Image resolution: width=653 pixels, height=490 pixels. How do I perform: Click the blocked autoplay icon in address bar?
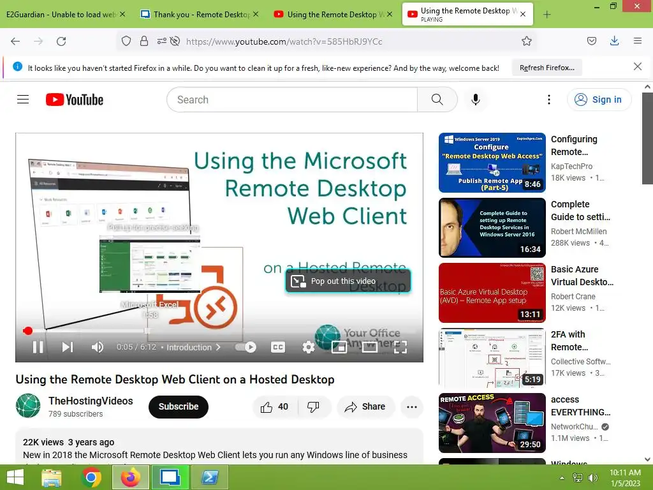(x=175, y=41)
